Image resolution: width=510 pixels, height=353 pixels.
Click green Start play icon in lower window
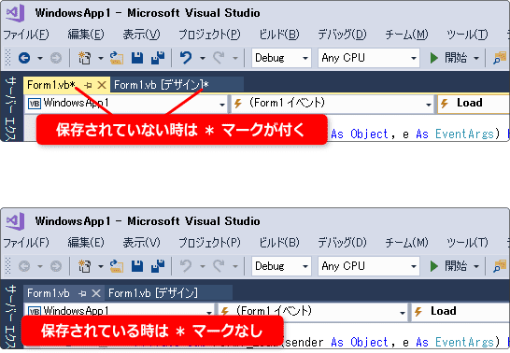point(434,266)
